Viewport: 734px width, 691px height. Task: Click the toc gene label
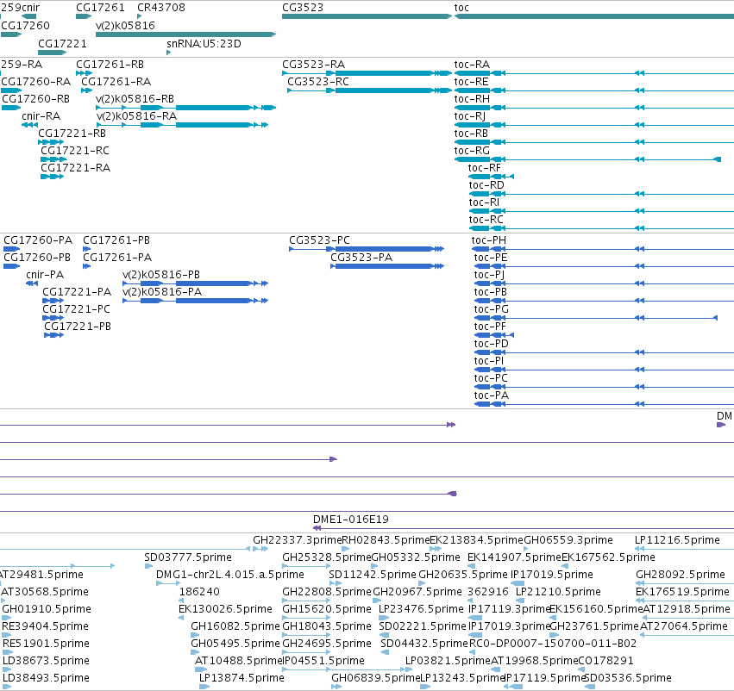coord(461,8)
